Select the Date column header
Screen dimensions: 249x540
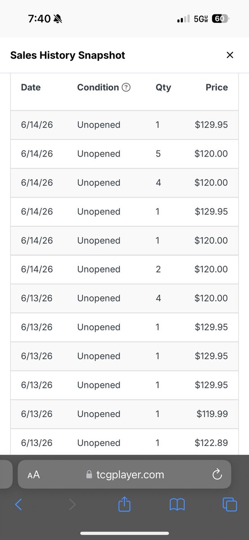click(x=31, y=87)
